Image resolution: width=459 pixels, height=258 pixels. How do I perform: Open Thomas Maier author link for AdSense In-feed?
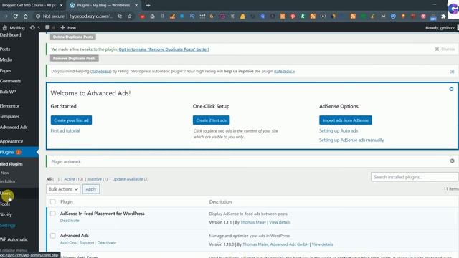point(253,222)
